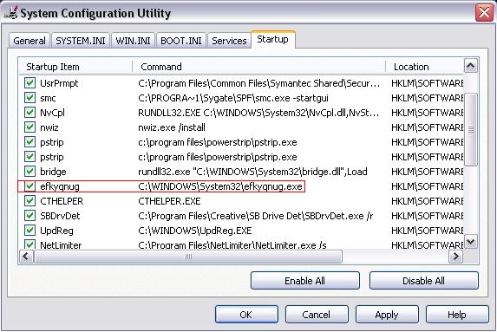
Task: Open Help for System Configuration Utility
Action: [457, 315]
